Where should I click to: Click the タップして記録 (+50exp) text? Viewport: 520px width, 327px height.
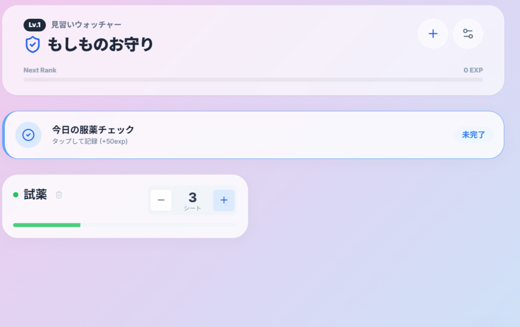[90, 141]
